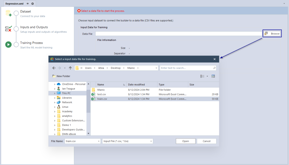The width and height of the screenshot is (289, 165).
Task: Open the tab list dropdown arrow
Action: 284,3
